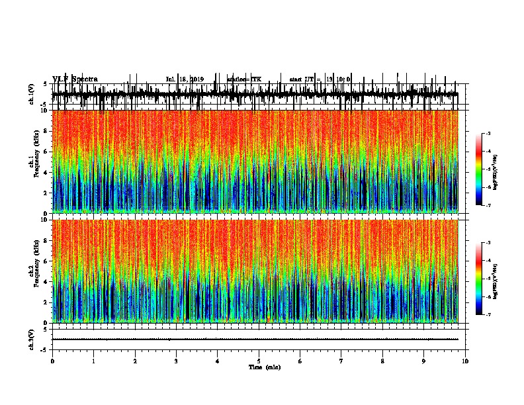Click time-axis tick label "4"

pos(218,361)
